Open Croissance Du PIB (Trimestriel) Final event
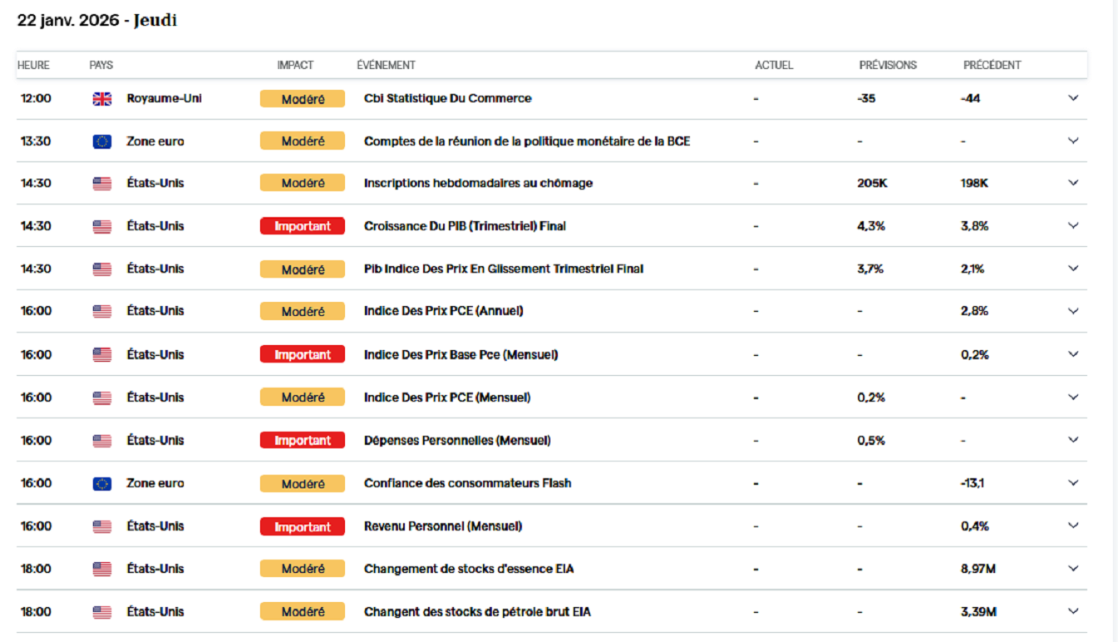This screenshot has width=1118, height=642. [465, 225]
